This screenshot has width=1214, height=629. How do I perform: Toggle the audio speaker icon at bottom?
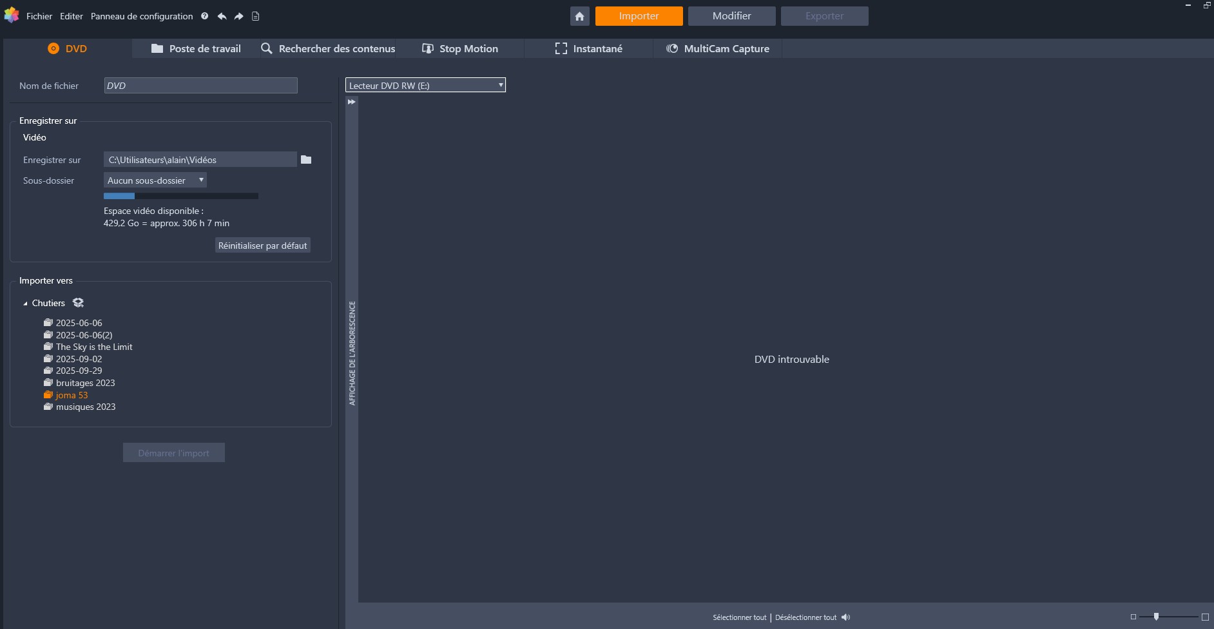[x=845, y=617]
